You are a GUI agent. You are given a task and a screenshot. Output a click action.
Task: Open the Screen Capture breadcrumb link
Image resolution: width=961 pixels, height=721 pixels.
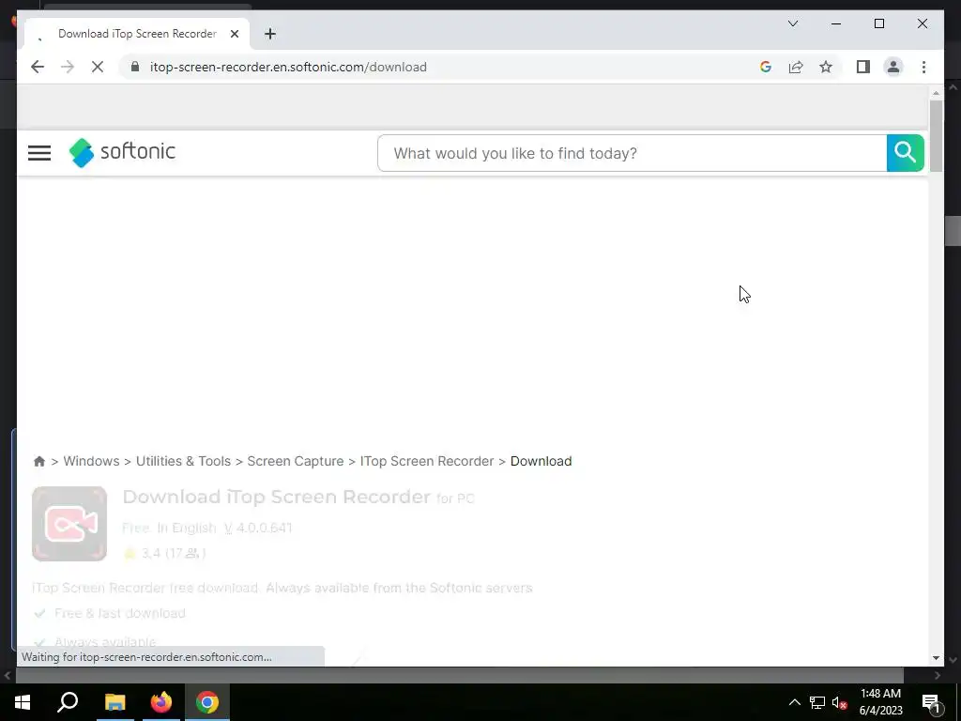[296, 461]
